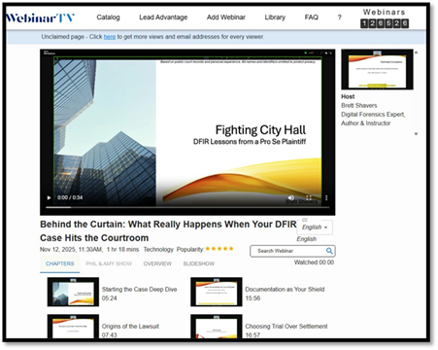The image size is (438, 350).
Task: Open host slide thumbnail in sidebar
Action: (377, 69)
